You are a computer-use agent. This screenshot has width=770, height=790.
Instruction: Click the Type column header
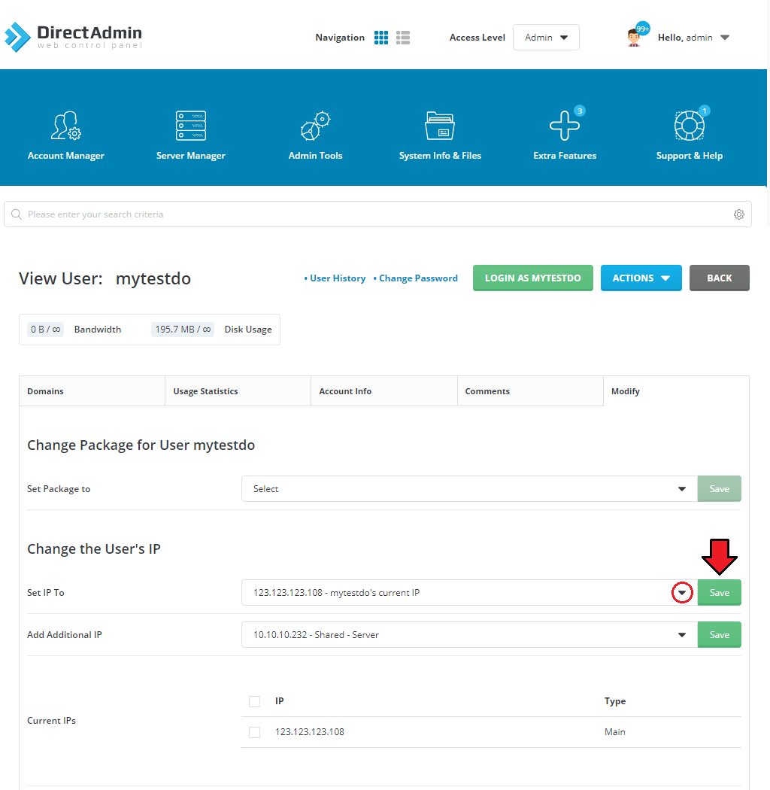[615, 701]
